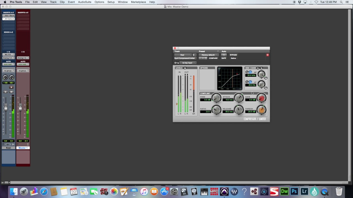Open factory default preset dropdown
This screenshot has width=353, height=198.
(209, 55)
